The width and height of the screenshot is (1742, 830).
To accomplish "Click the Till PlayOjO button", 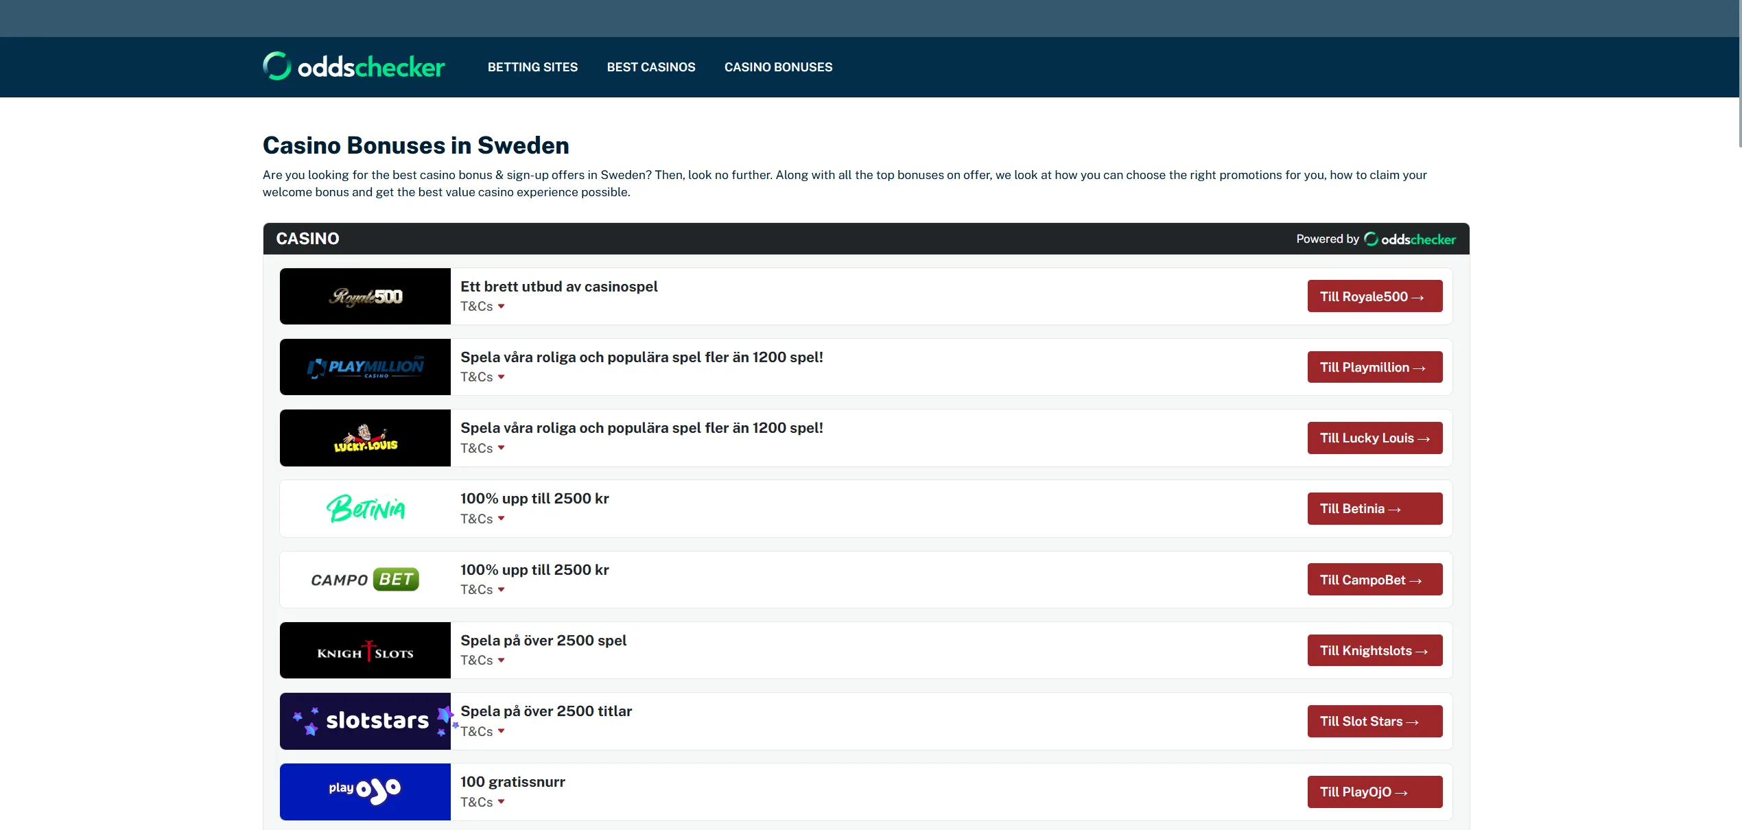I will [x=1375, y=792].
